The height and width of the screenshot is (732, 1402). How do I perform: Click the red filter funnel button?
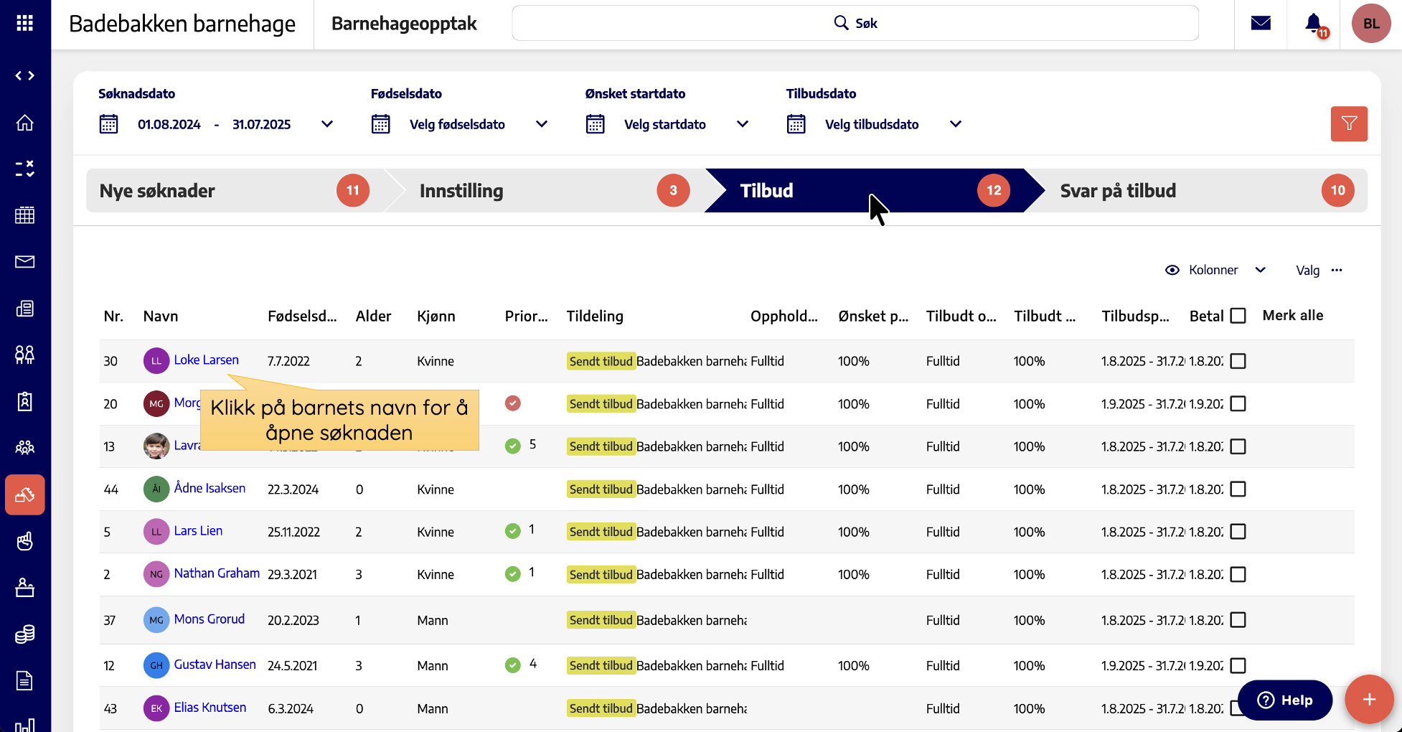coord(1349,123)
